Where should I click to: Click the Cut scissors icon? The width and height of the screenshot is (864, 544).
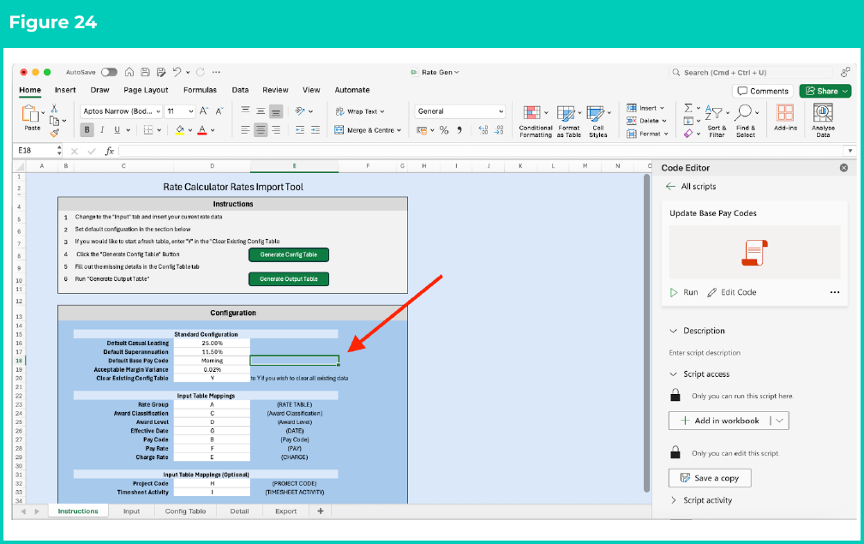click(54, 108)
